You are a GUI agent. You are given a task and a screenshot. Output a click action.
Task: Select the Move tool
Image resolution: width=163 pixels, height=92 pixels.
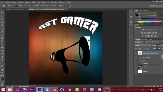[x=2, y=13]
